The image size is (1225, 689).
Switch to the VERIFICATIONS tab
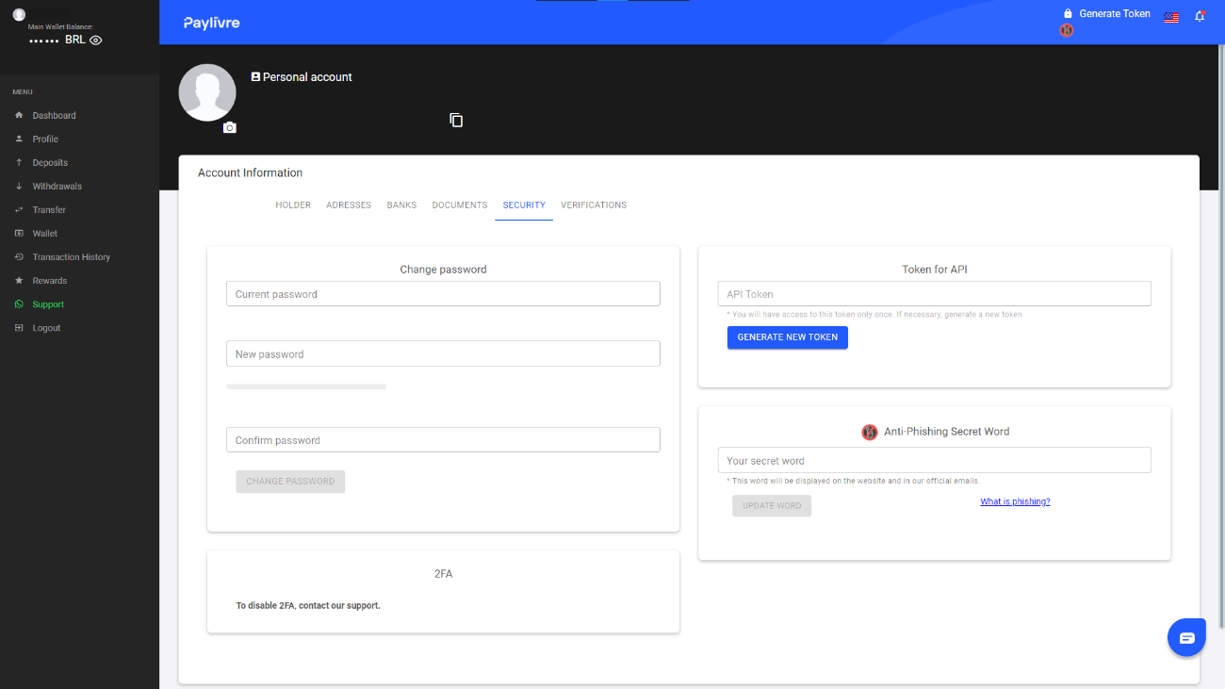[x=594, y=205]
